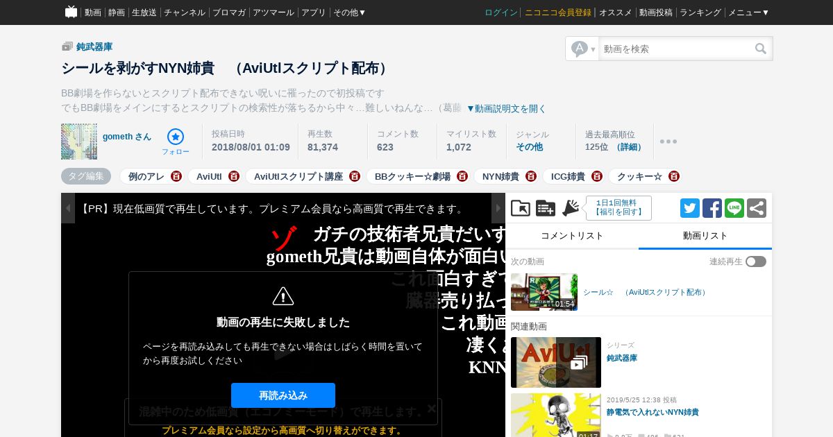833x437 pixels.
Task: Open シール☆ (AviUtlスクリプト配布) video link
Action: pos(646,293)
